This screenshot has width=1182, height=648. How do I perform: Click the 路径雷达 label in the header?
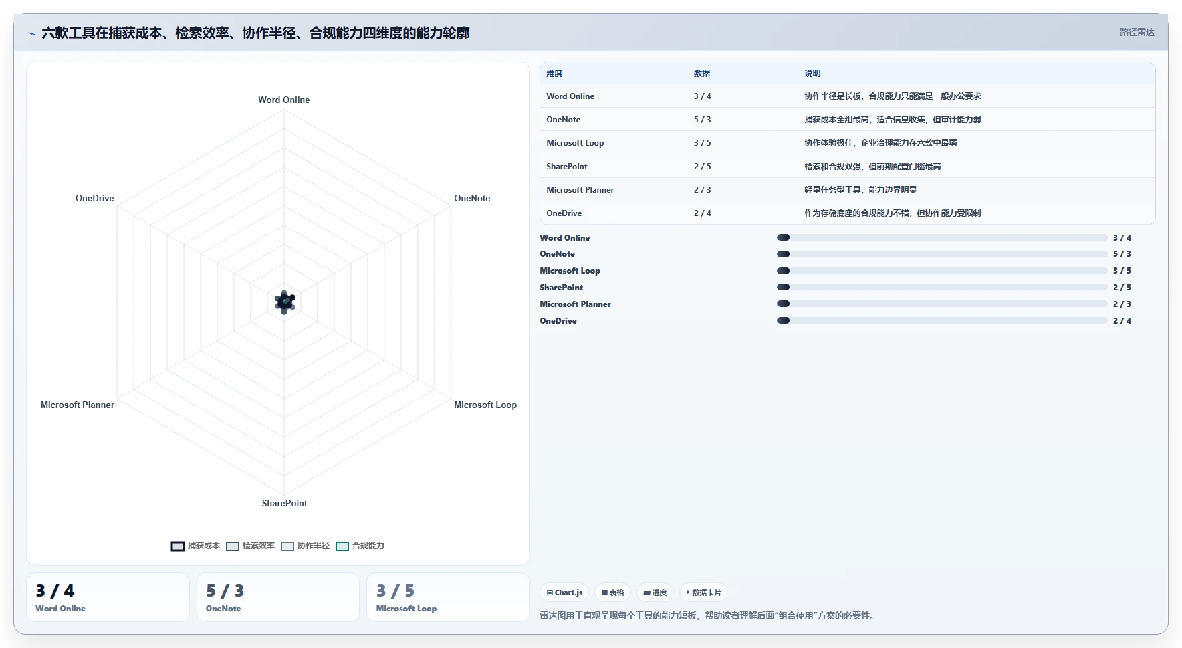pos(1137,32)
